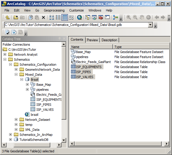Expand the Schematics_In_ArcMap folder
The height and width of the screenshot is (155, 172).
(10, 135)
